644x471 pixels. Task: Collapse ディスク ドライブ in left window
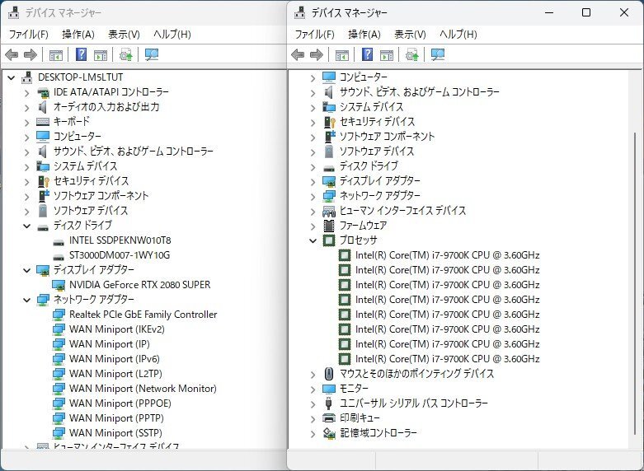(26, 226)
